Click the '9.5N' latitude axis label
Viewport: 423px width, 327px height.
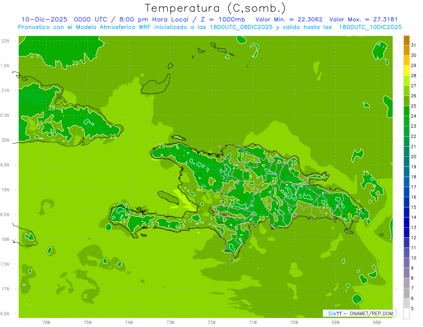click(x=5, y=165)
